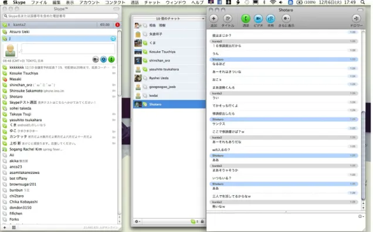Image resolution: width=373 pixels, height=232 pixels.
Task: Open the share button in Shotaro toolbar
Action: tap(270, 19)
